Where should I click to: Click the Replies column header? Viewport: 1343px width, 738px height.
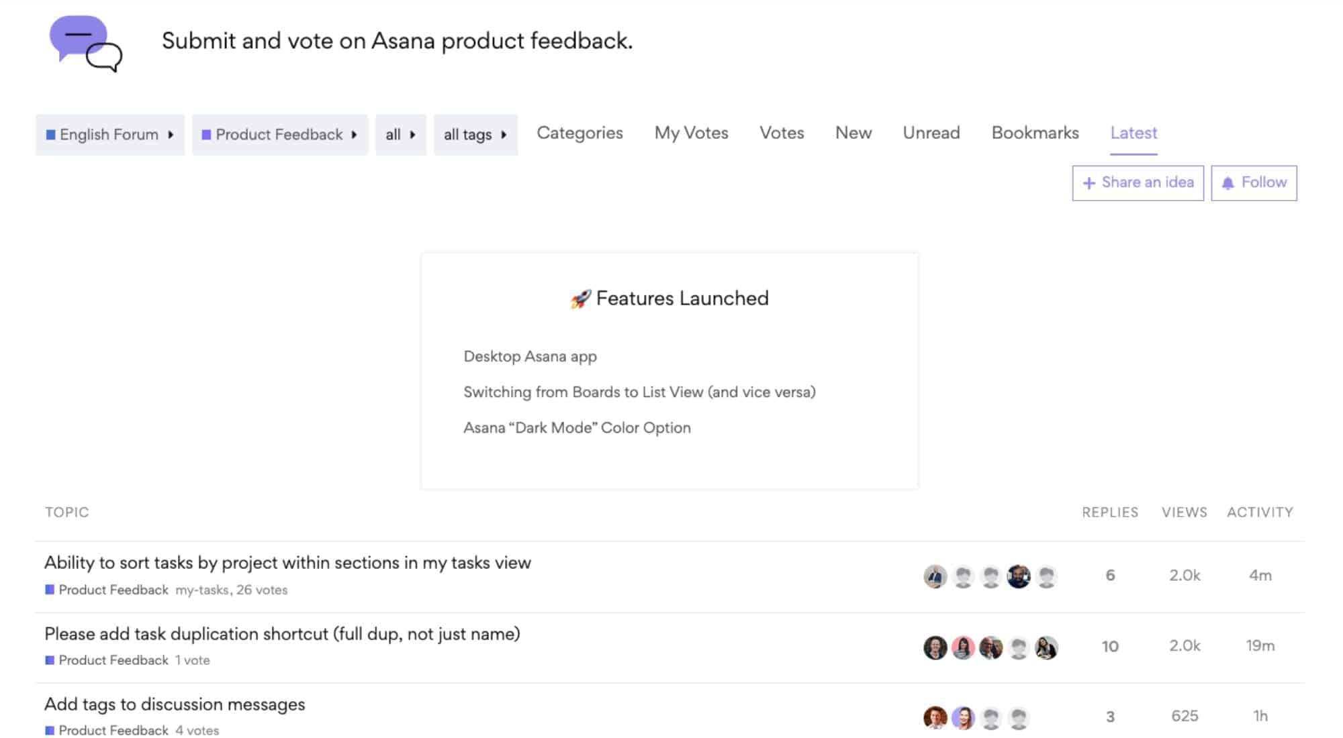point(1109,512)
